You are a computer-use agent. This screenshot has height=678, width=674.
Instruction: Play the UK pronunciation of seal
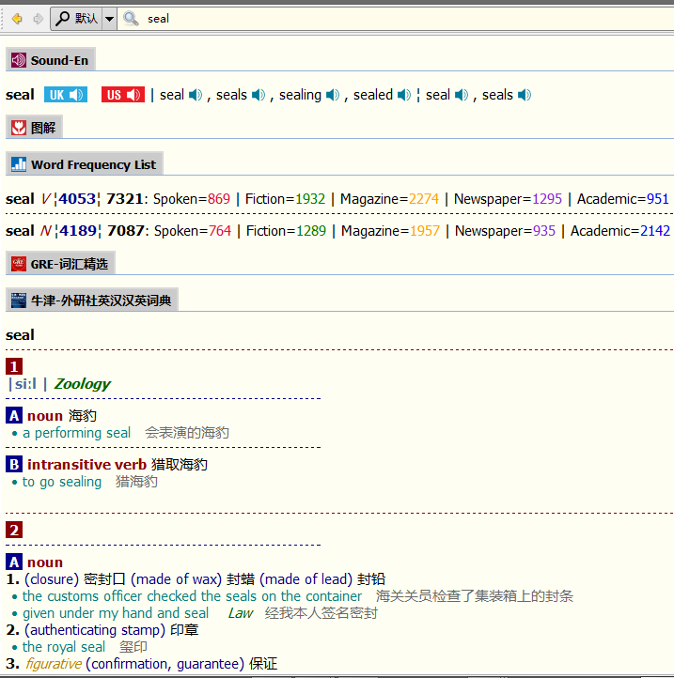66,95
